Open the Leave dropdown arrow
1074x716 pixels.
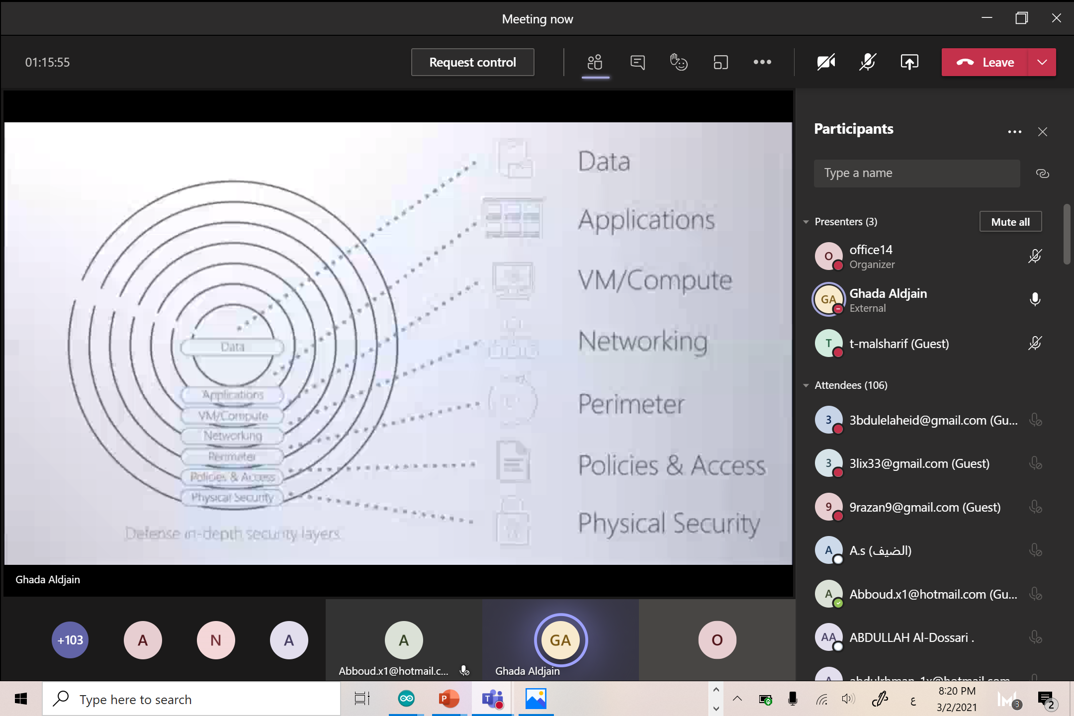pos(1042,62)
